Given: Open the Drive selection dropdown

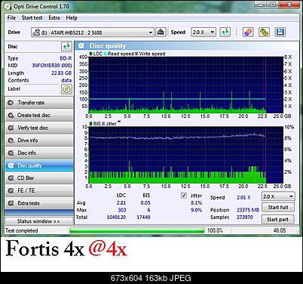Looking at the screenshot, I should point(93,32).
